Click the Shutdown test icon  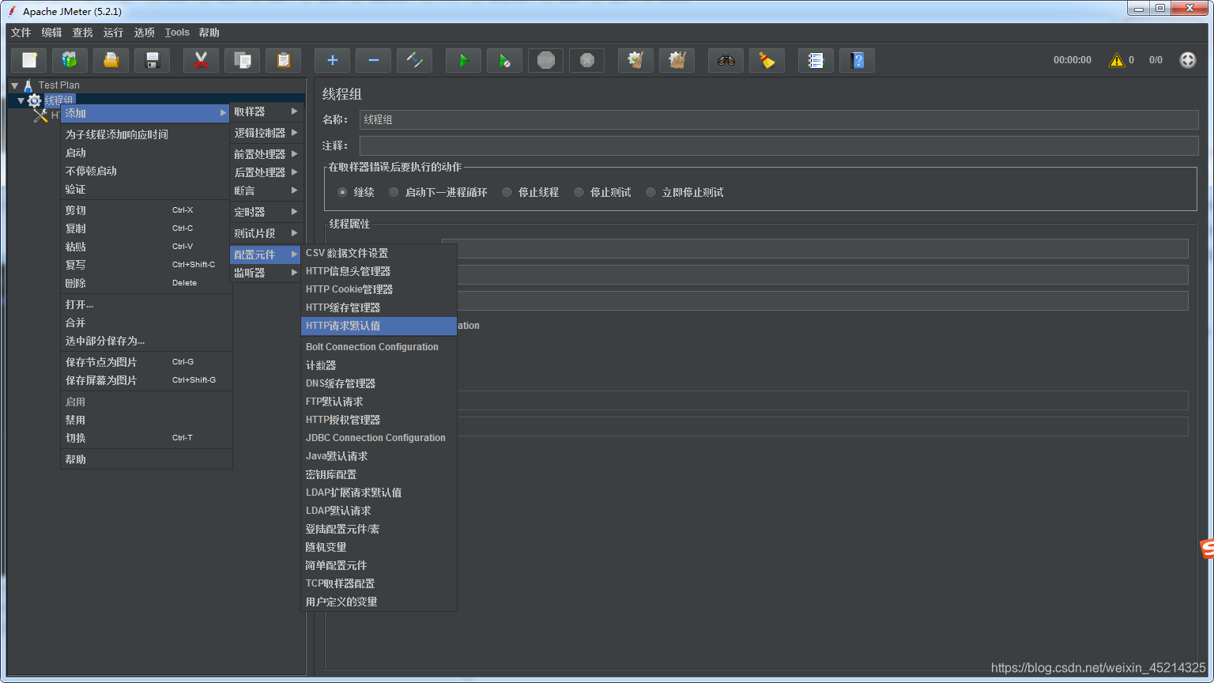point(586,60)
